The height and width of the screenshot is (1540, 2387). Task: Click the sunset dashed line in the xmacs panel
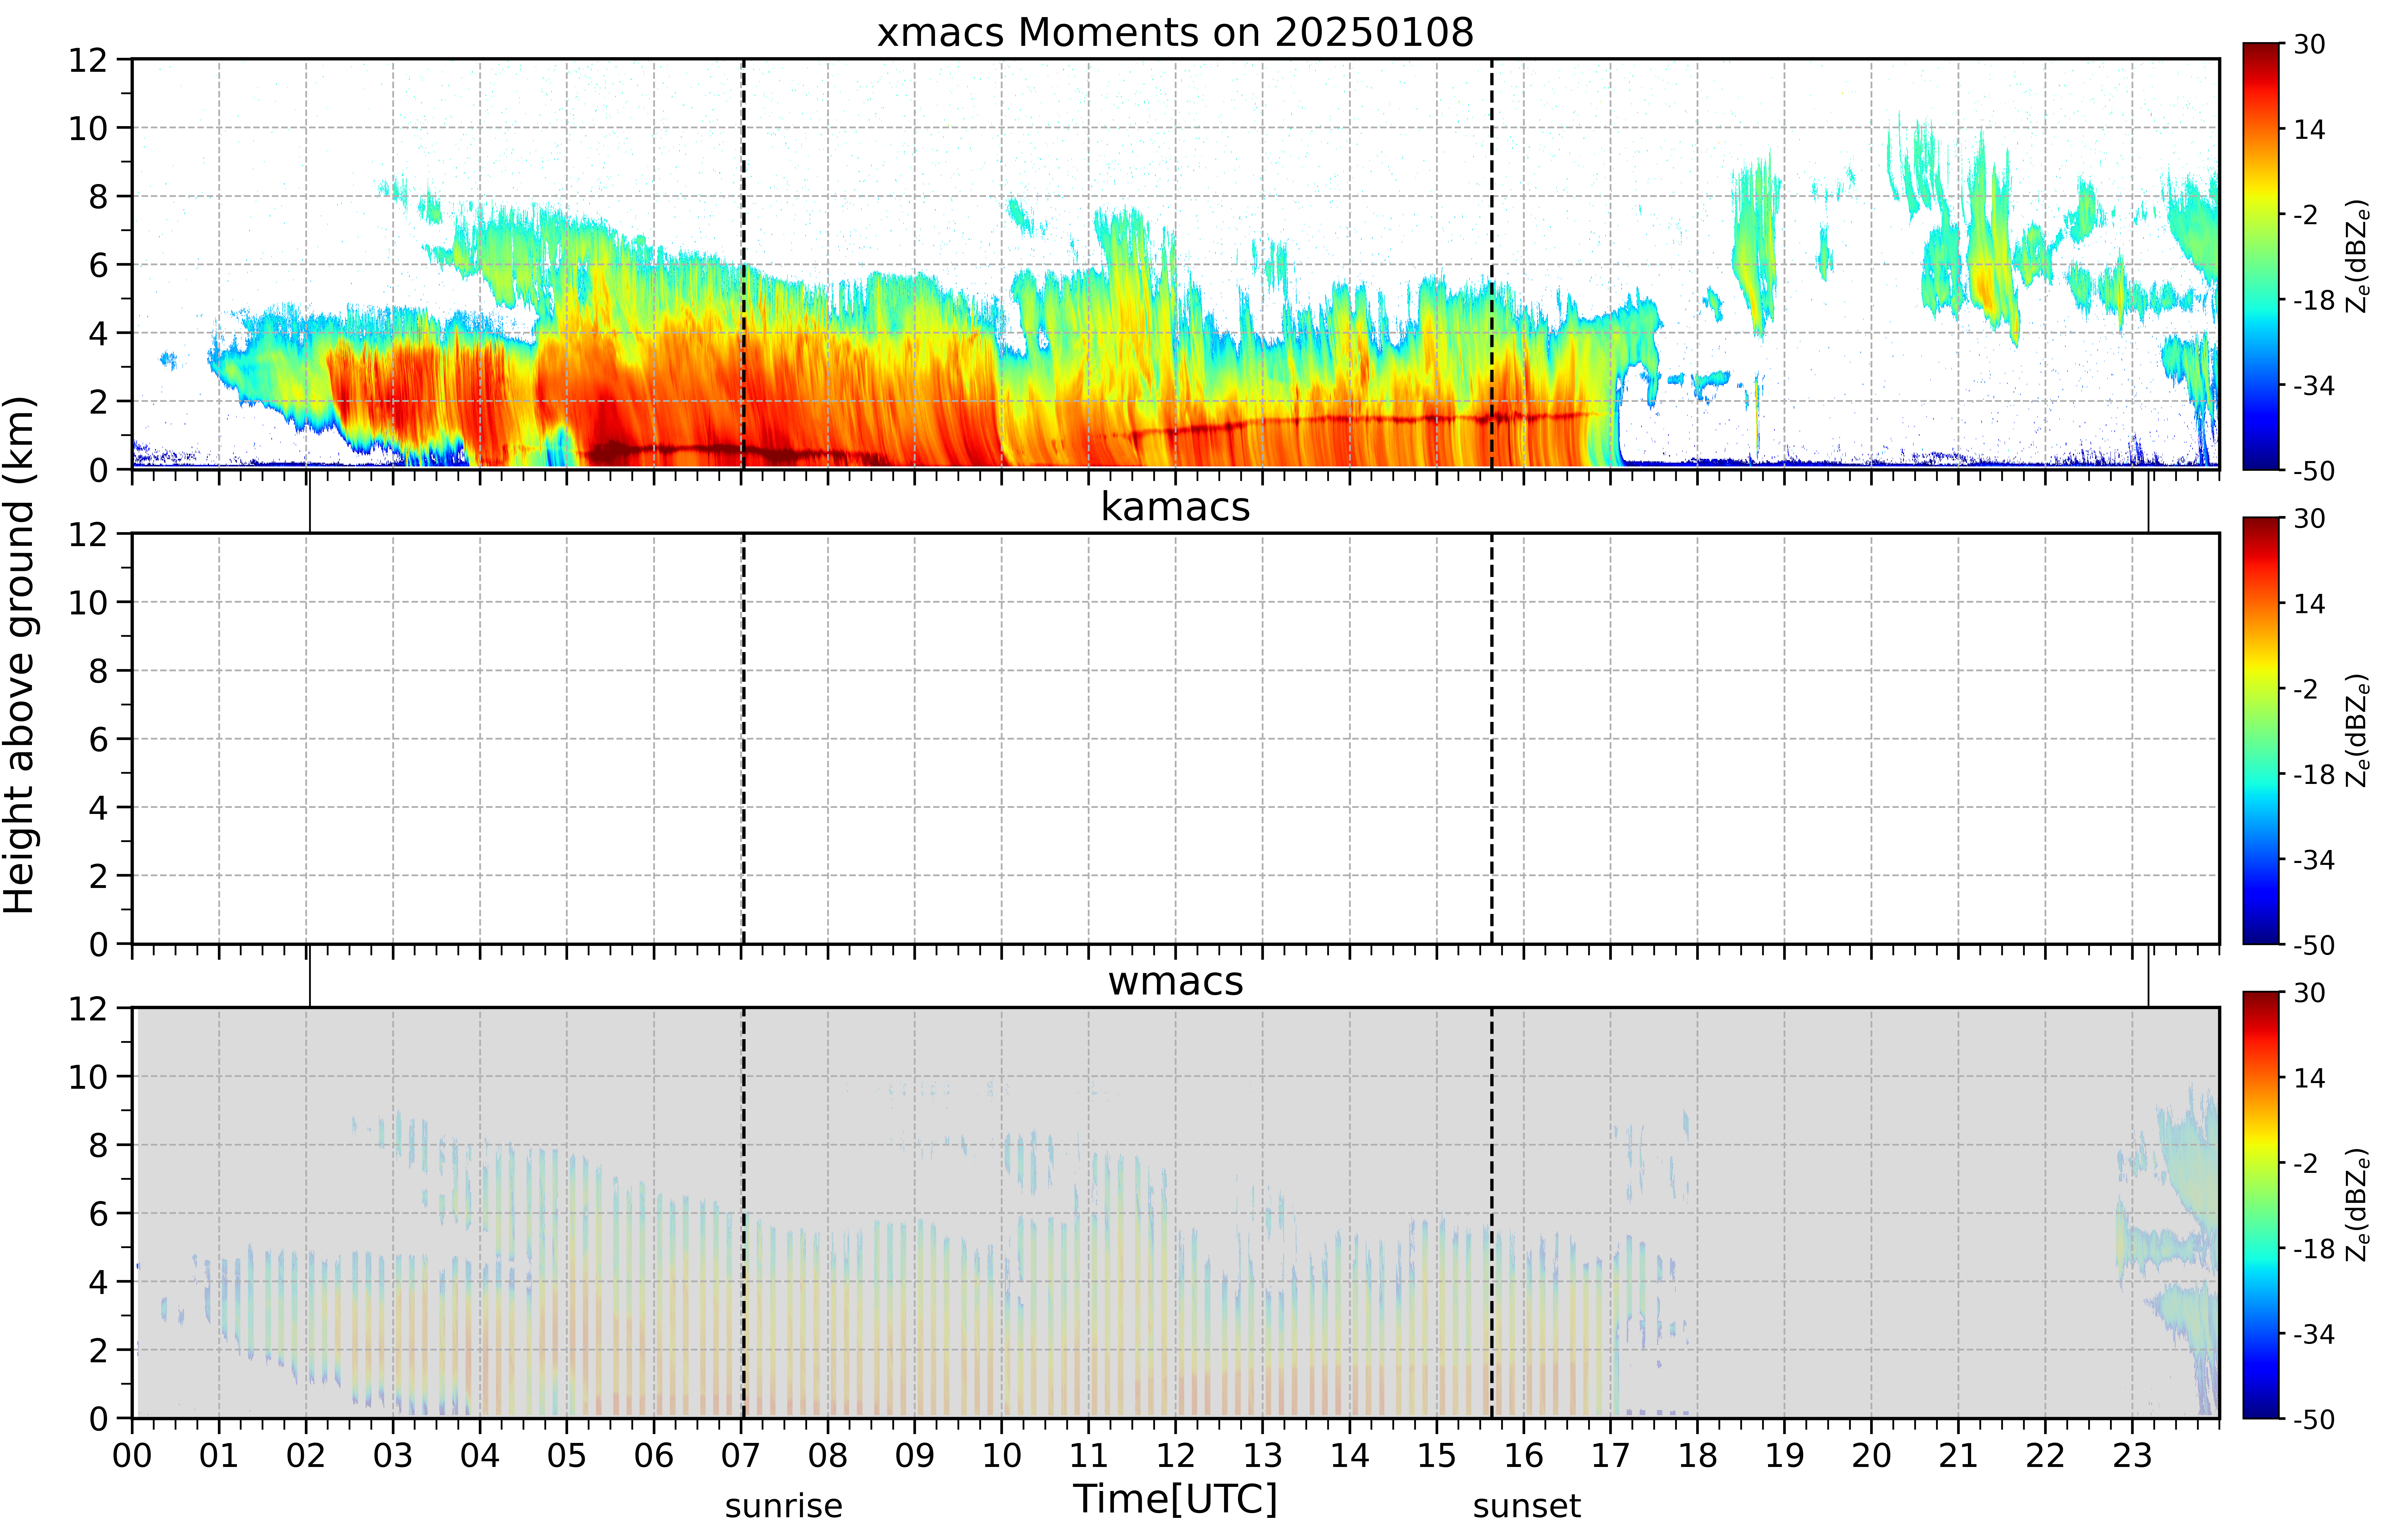[1492, 264]
